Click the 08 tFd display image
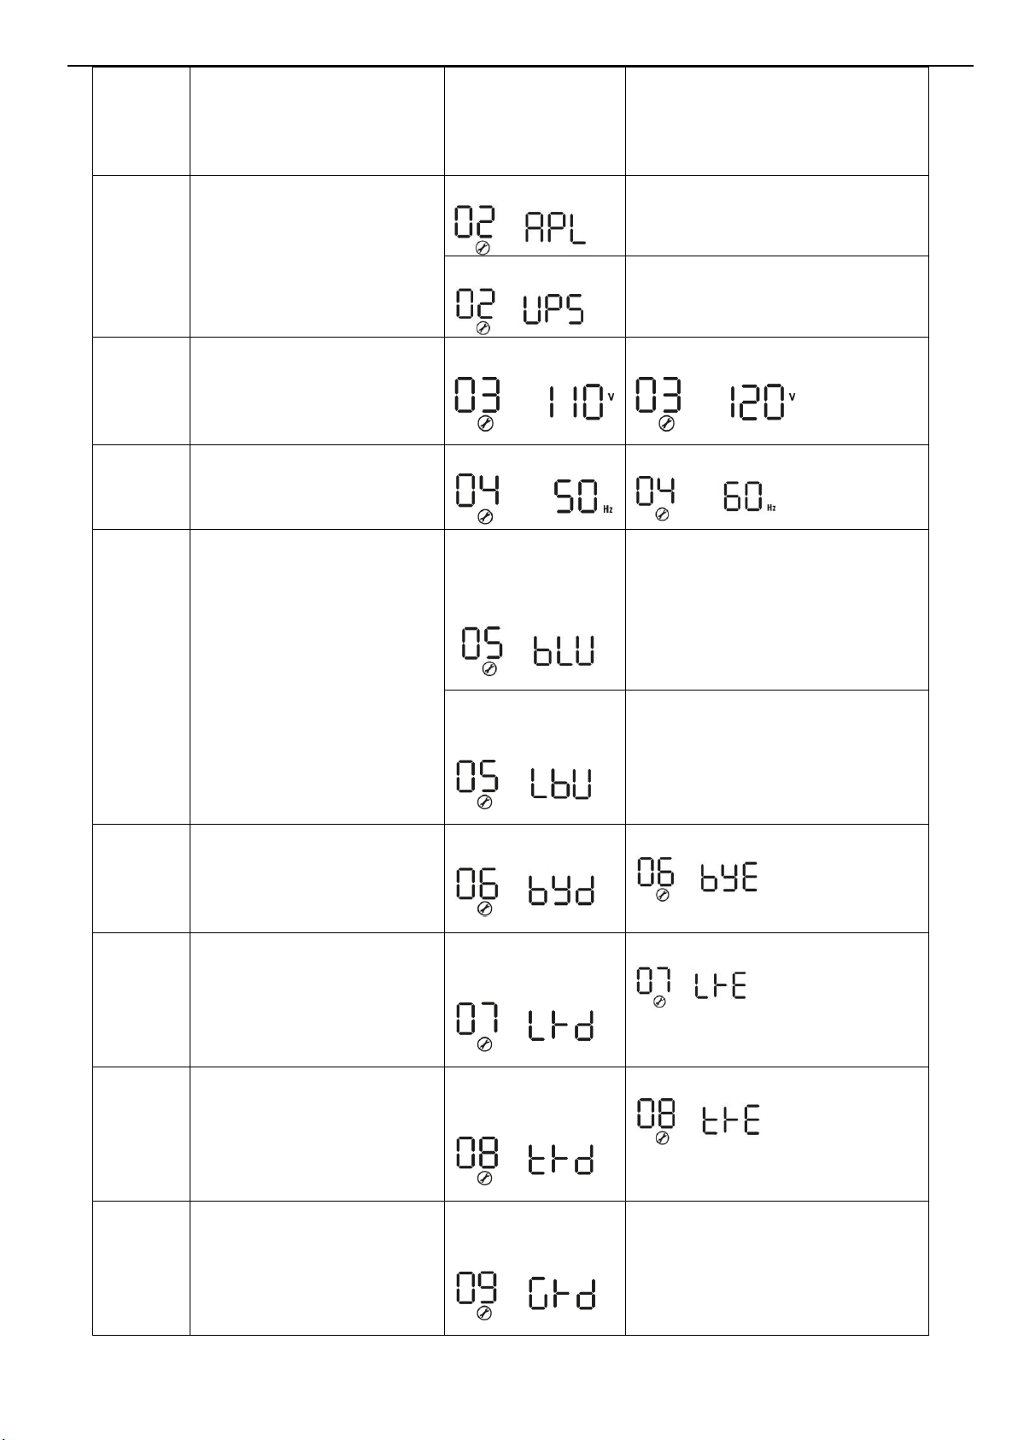 coord(525,1159)
